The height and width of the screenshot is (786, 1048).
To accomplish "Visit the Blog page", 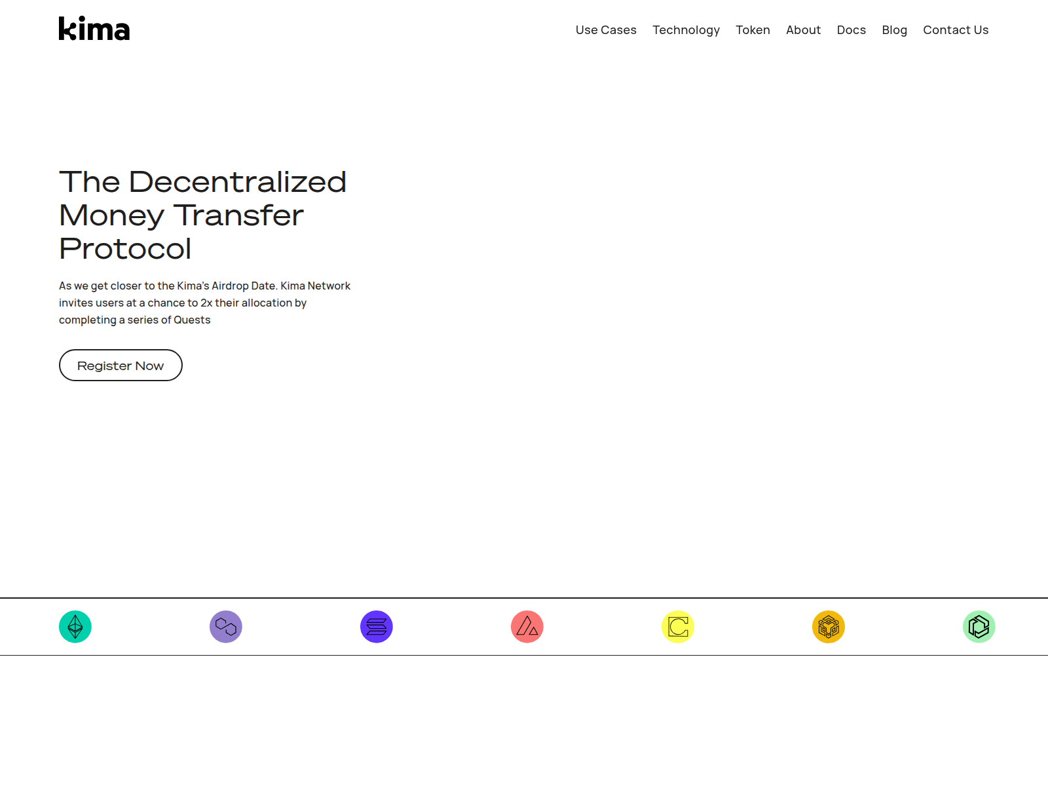I will [894, 30].
